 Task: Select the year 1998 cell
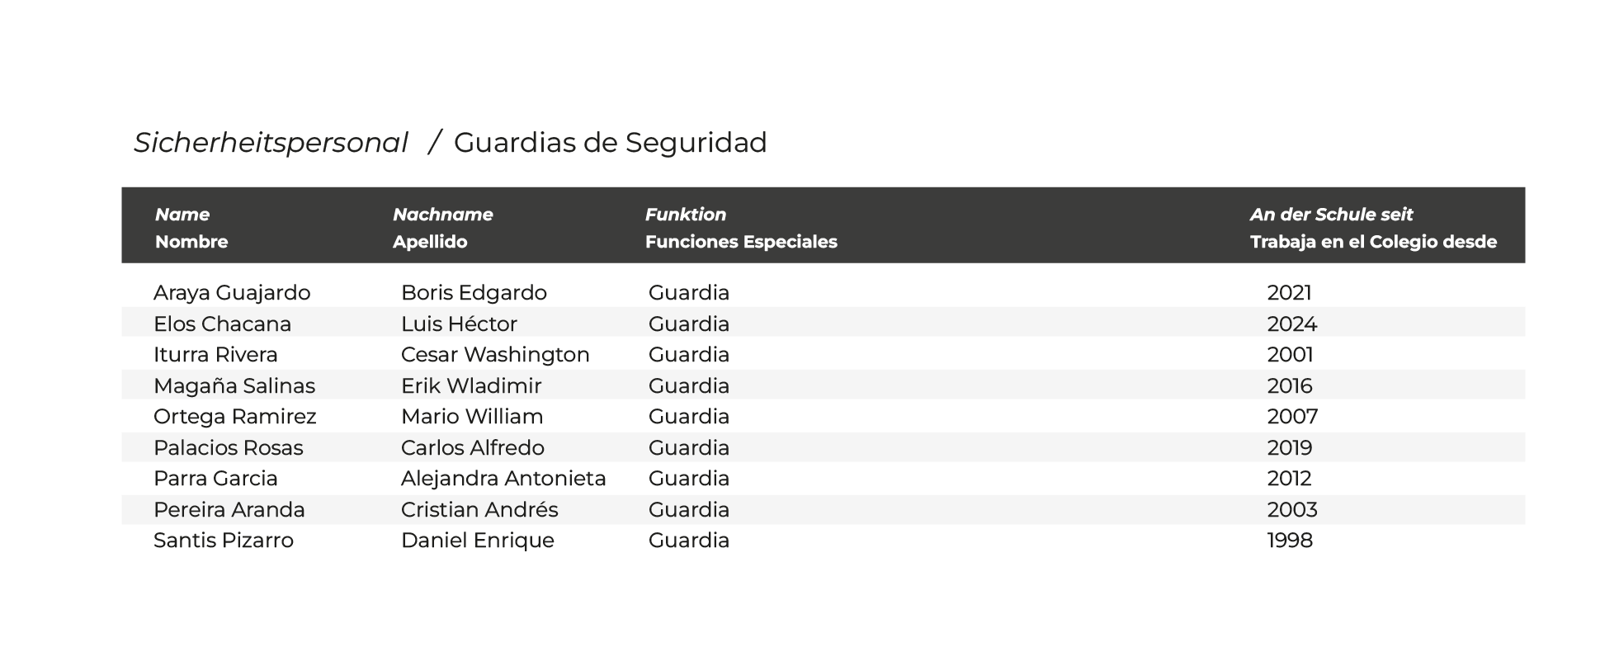click(x=1289, y=541)
